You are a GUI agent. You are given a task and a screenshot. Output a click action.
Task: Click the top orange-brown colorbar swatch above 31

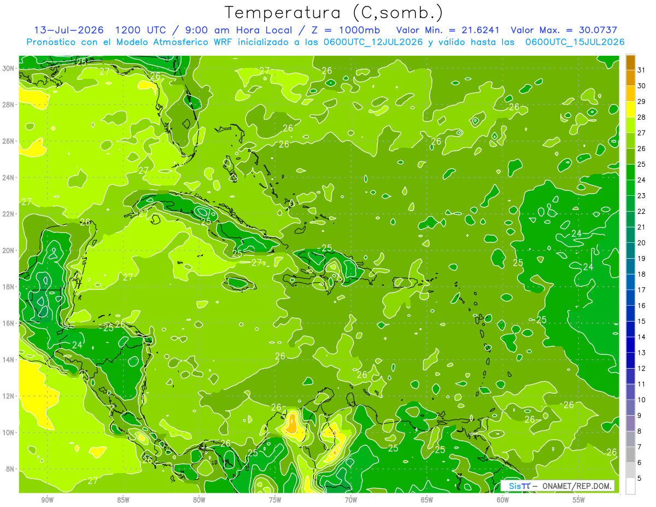click(630, 62)
